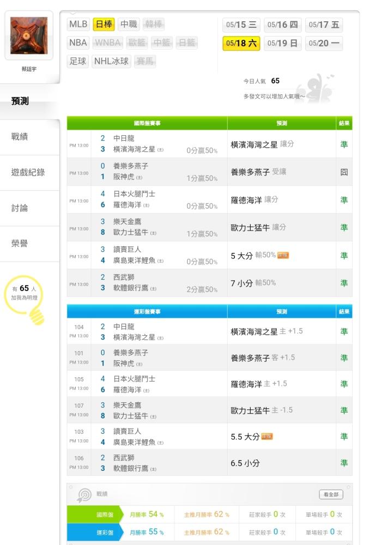Select the 賽馬 tab
Viewport: 370px width, 545px height.
point(145,61)
